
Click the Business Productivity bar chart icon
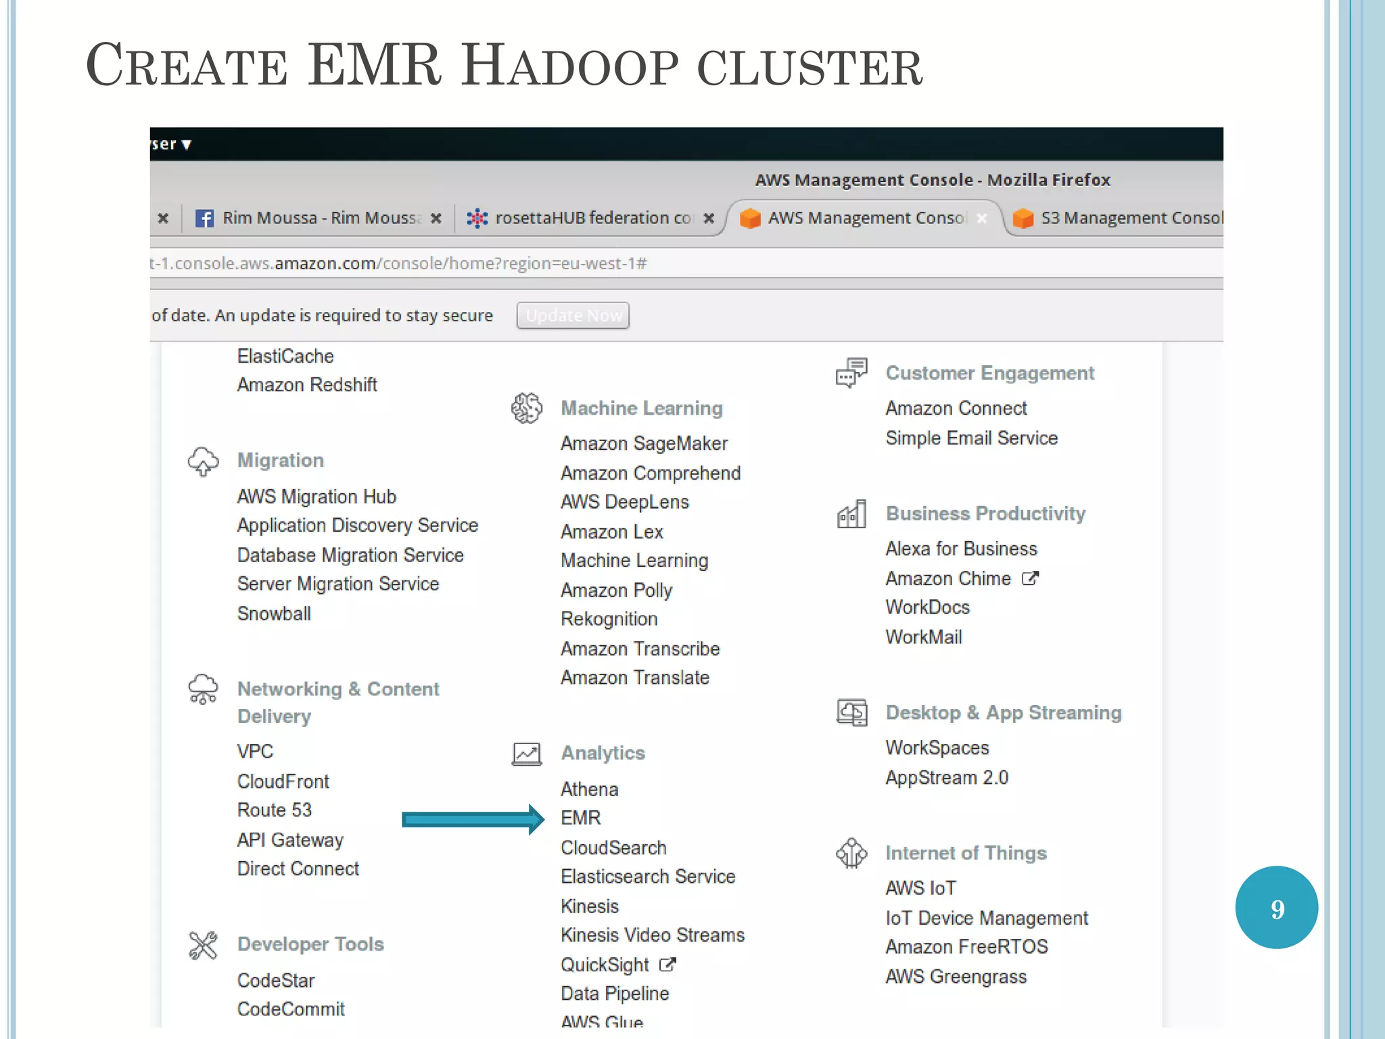click(851, 514)
